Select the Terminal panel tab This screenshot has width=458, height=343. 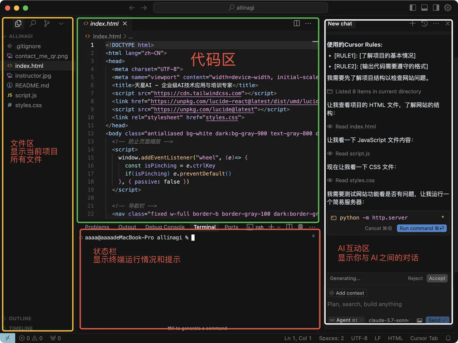pos(205,227)
